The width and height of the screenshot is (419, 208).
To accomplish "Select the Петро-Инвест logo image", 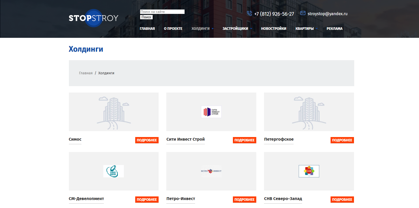I will 211,171.
